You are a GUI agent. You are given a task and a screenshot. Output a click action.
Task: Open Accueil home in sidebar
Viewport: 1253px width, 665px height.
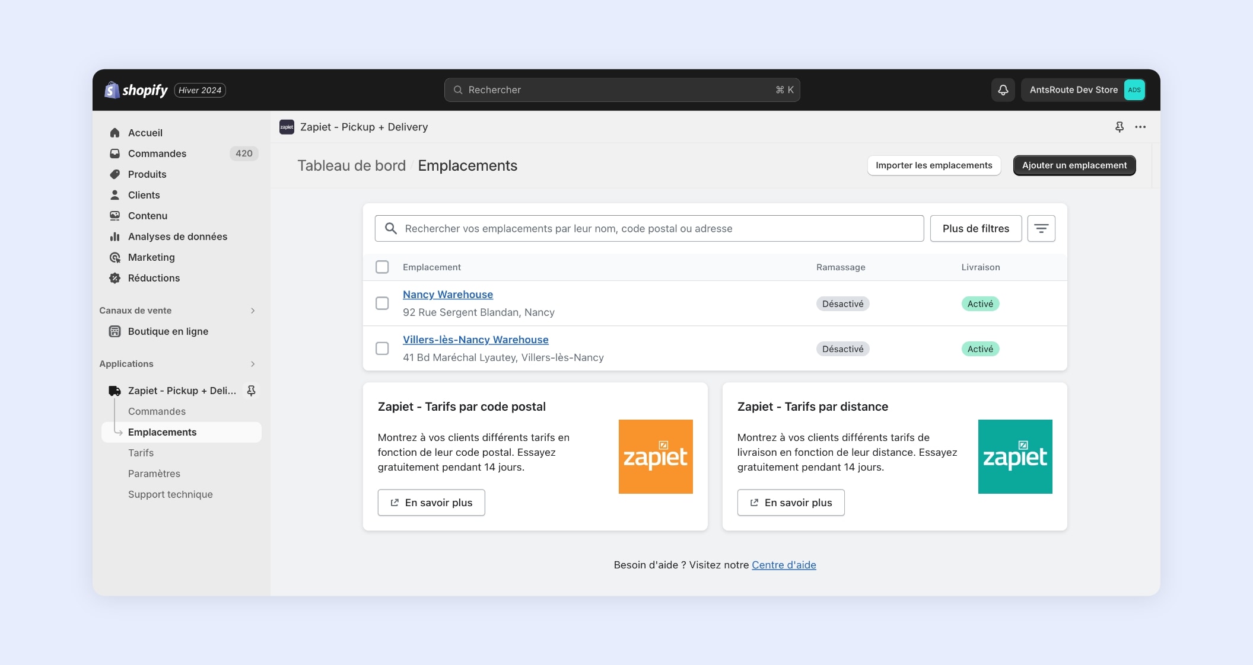point(145,133)
